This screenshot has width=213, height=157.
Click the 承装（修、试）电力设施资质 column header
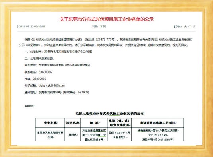[119, 123]
